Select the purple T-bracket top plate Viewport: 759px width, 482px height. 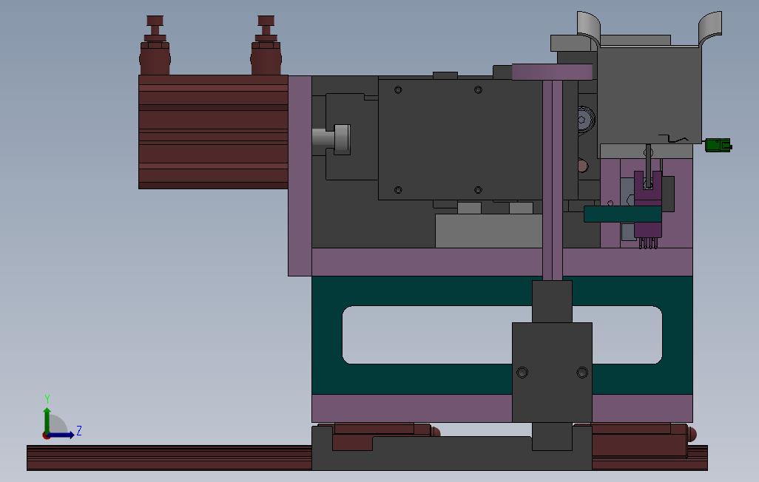553,72
